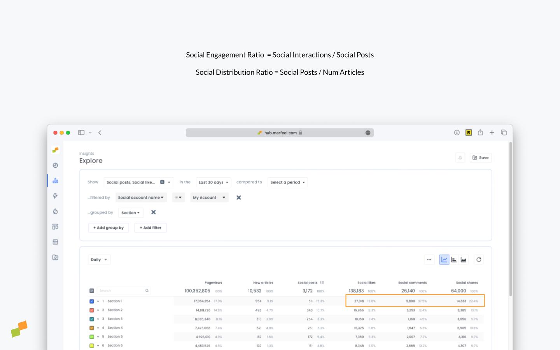Viewport: 560px width, 350px height.
Task: Toggle the select-all checkbox above the section list
Action: click(92, 290)
